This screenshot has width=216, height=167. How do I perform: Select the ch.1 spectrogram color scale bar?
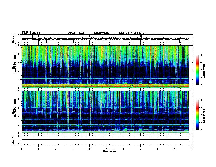click(197, 70)
